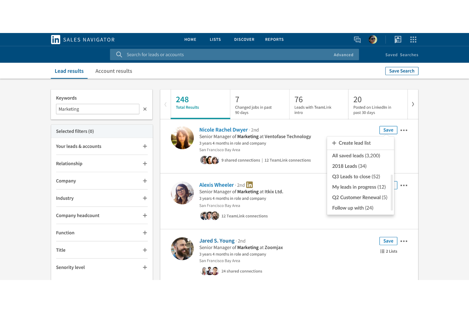Choose Q3 Leads to close from list dropdown
This screenshot has height=313, width=469.
356,176
